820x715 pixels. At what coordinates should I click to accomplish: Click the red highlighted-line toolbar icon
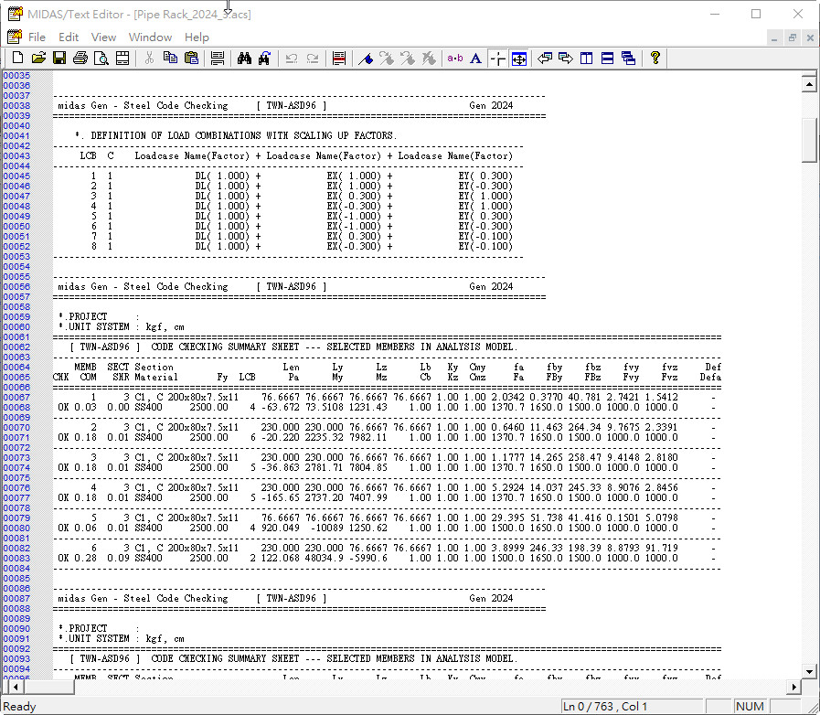[x=339, y=58]
